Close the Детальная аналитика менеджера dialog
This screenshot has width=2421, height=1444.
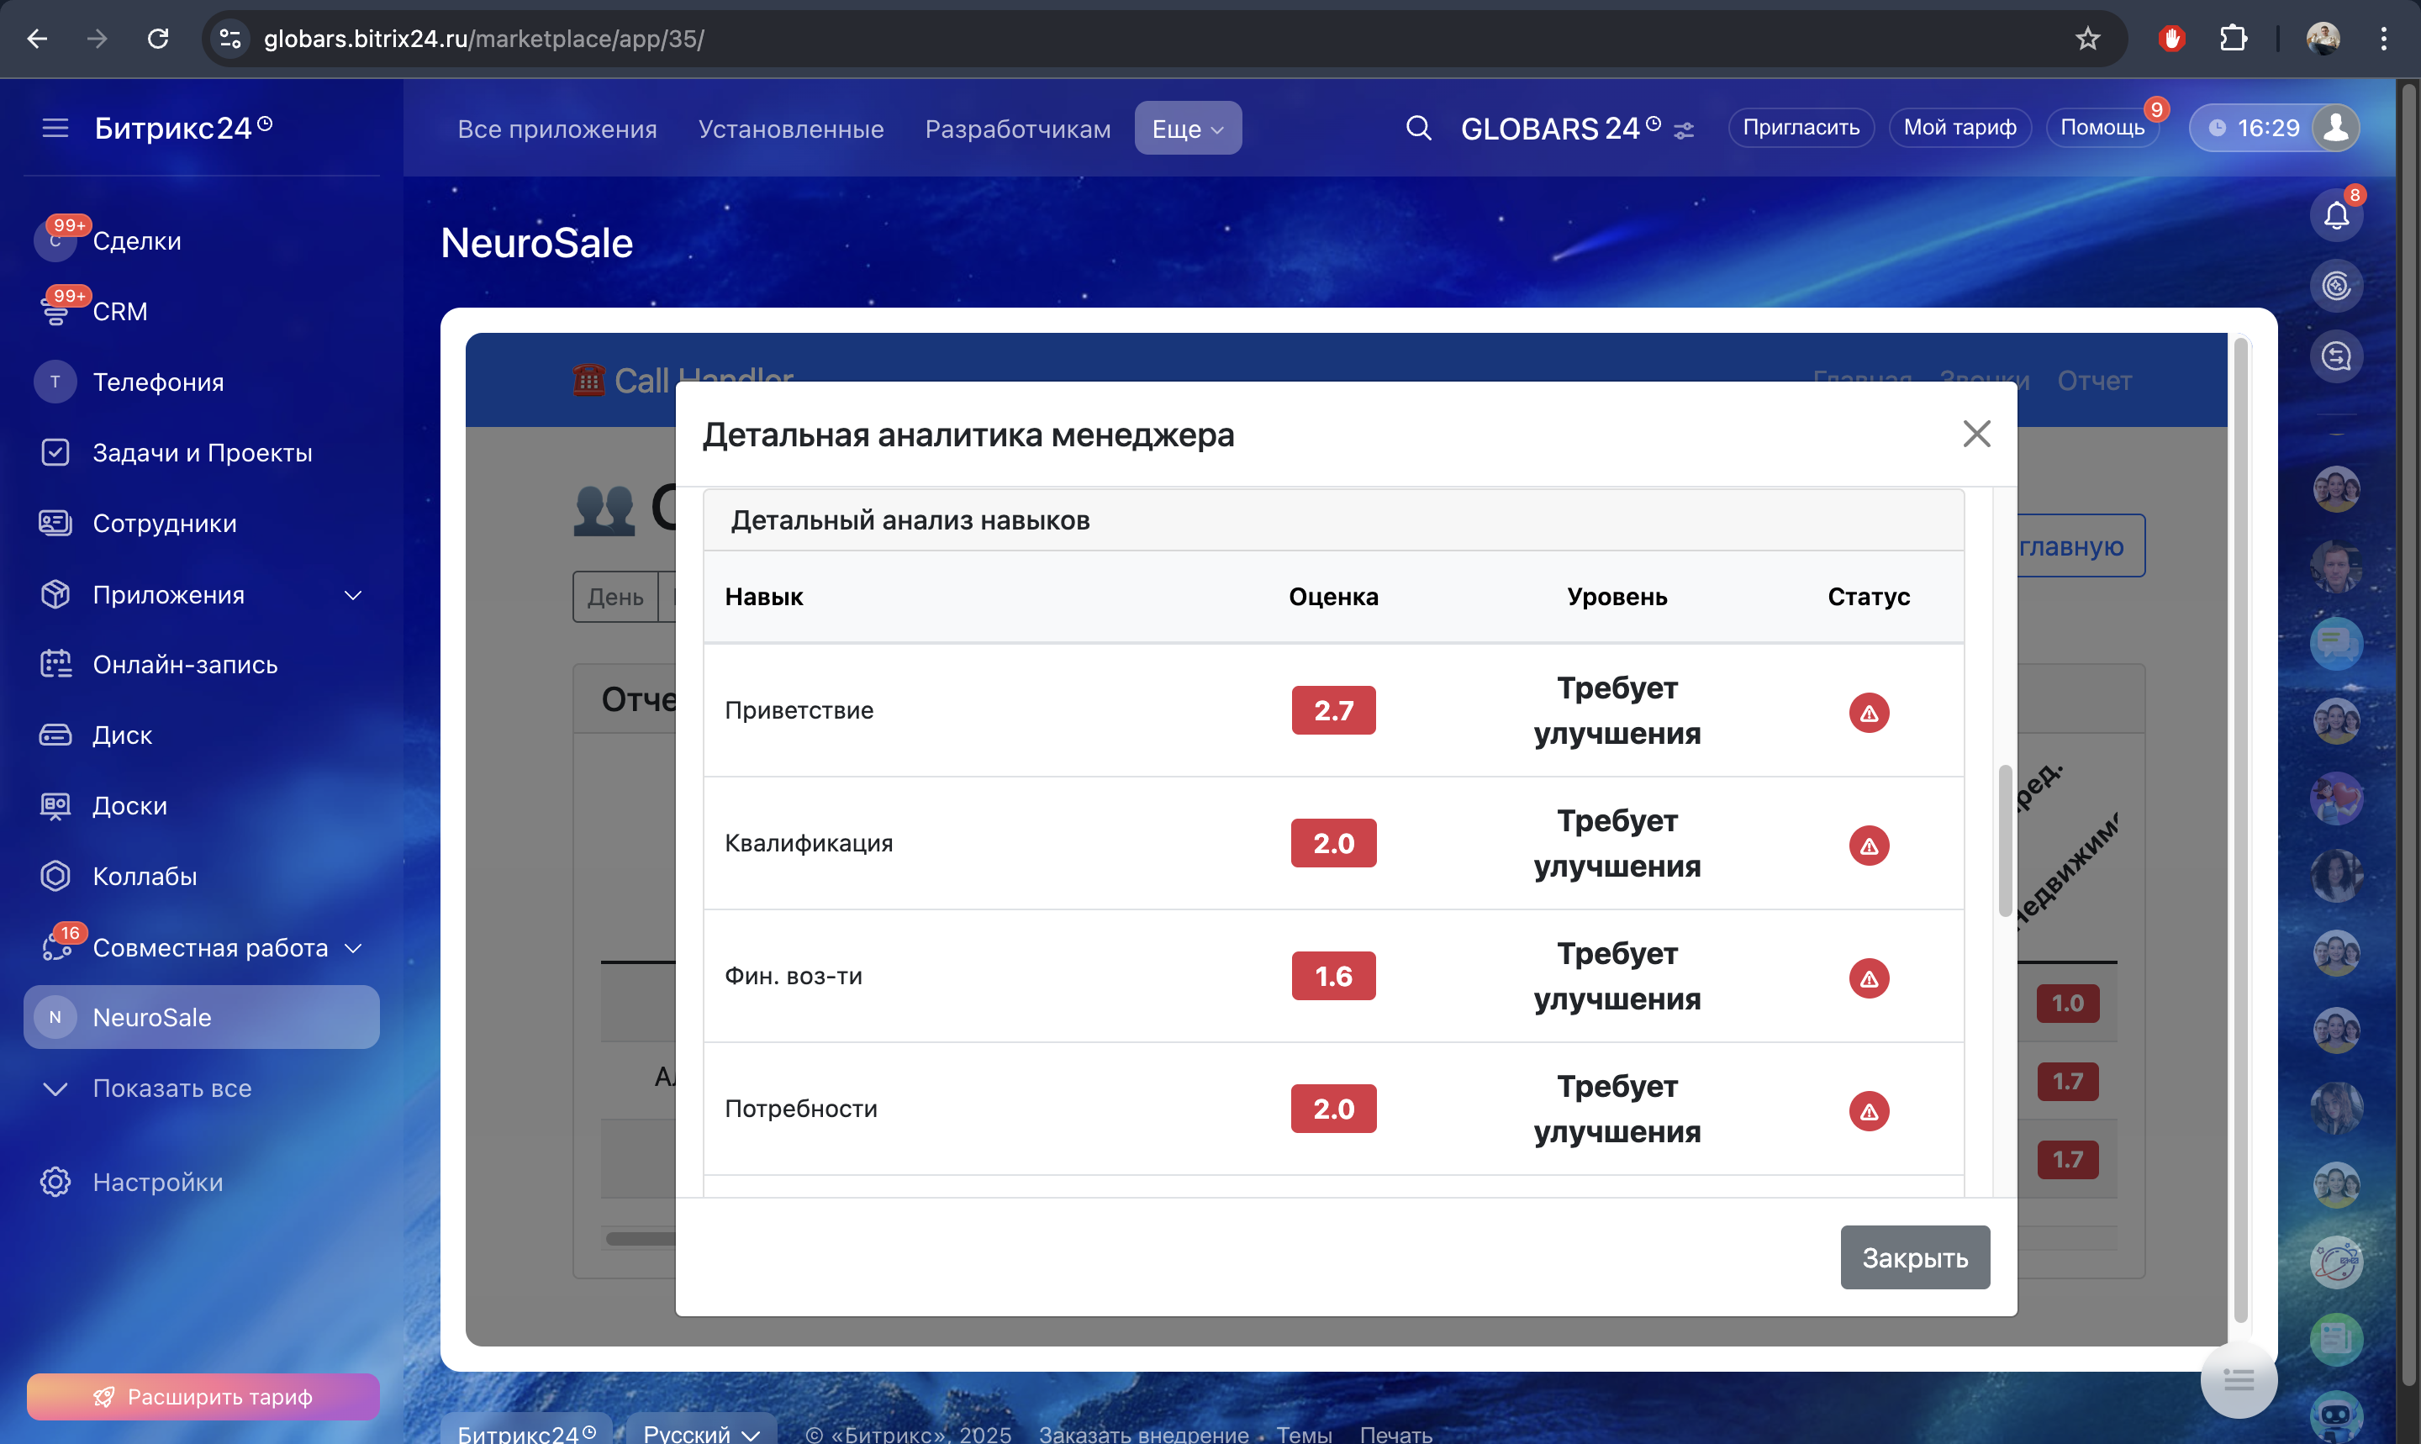[1976, 434]
